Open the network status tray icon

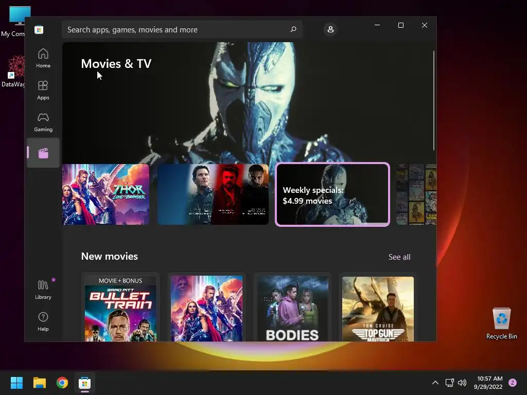[449, 383]
